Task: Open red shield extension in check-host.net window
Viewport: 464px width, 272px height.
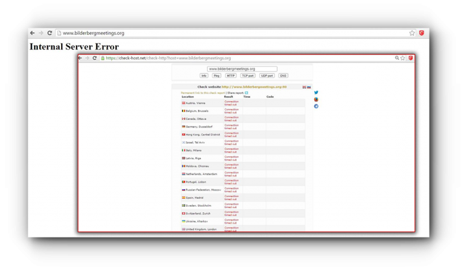Action: 411,58
